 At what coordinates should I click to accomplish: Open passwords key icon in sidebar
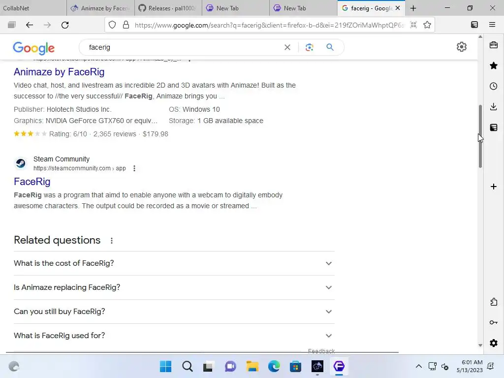tap(494, 322)
